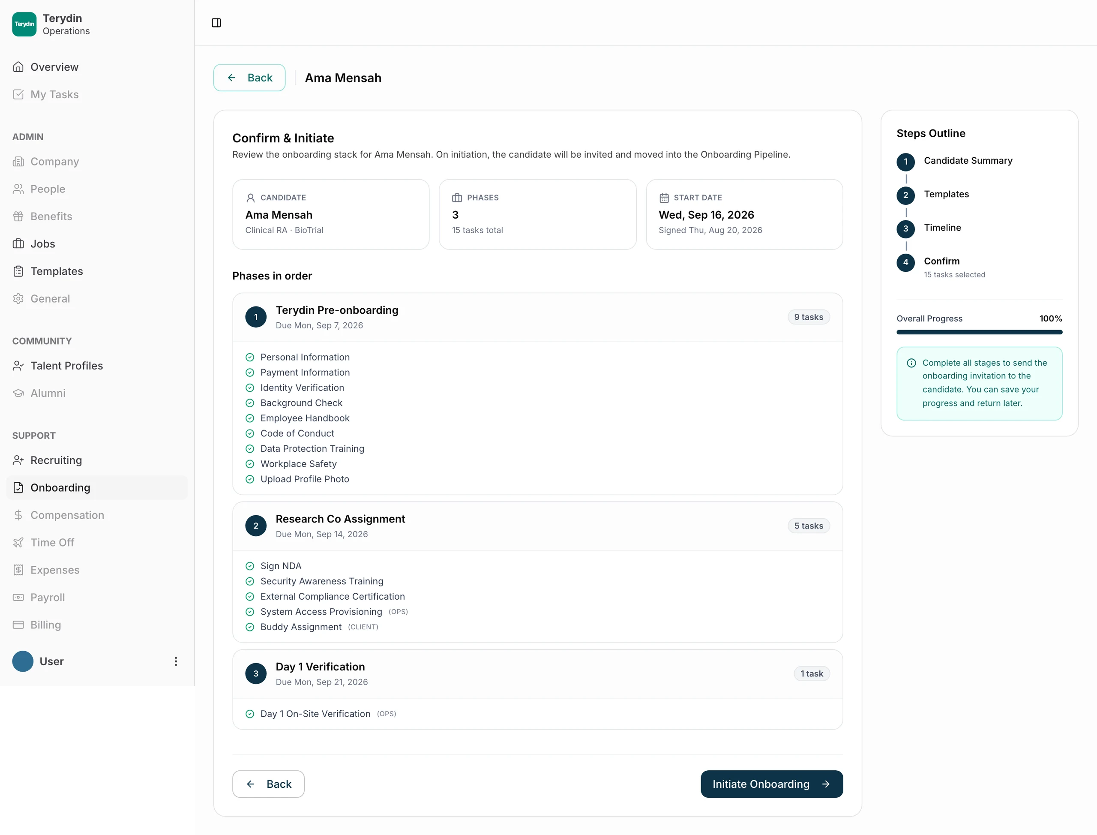The width and height of the screenshot is (1097, 835).
Task: Click check icon beside Background Check
Action: (x=250, y=403)
